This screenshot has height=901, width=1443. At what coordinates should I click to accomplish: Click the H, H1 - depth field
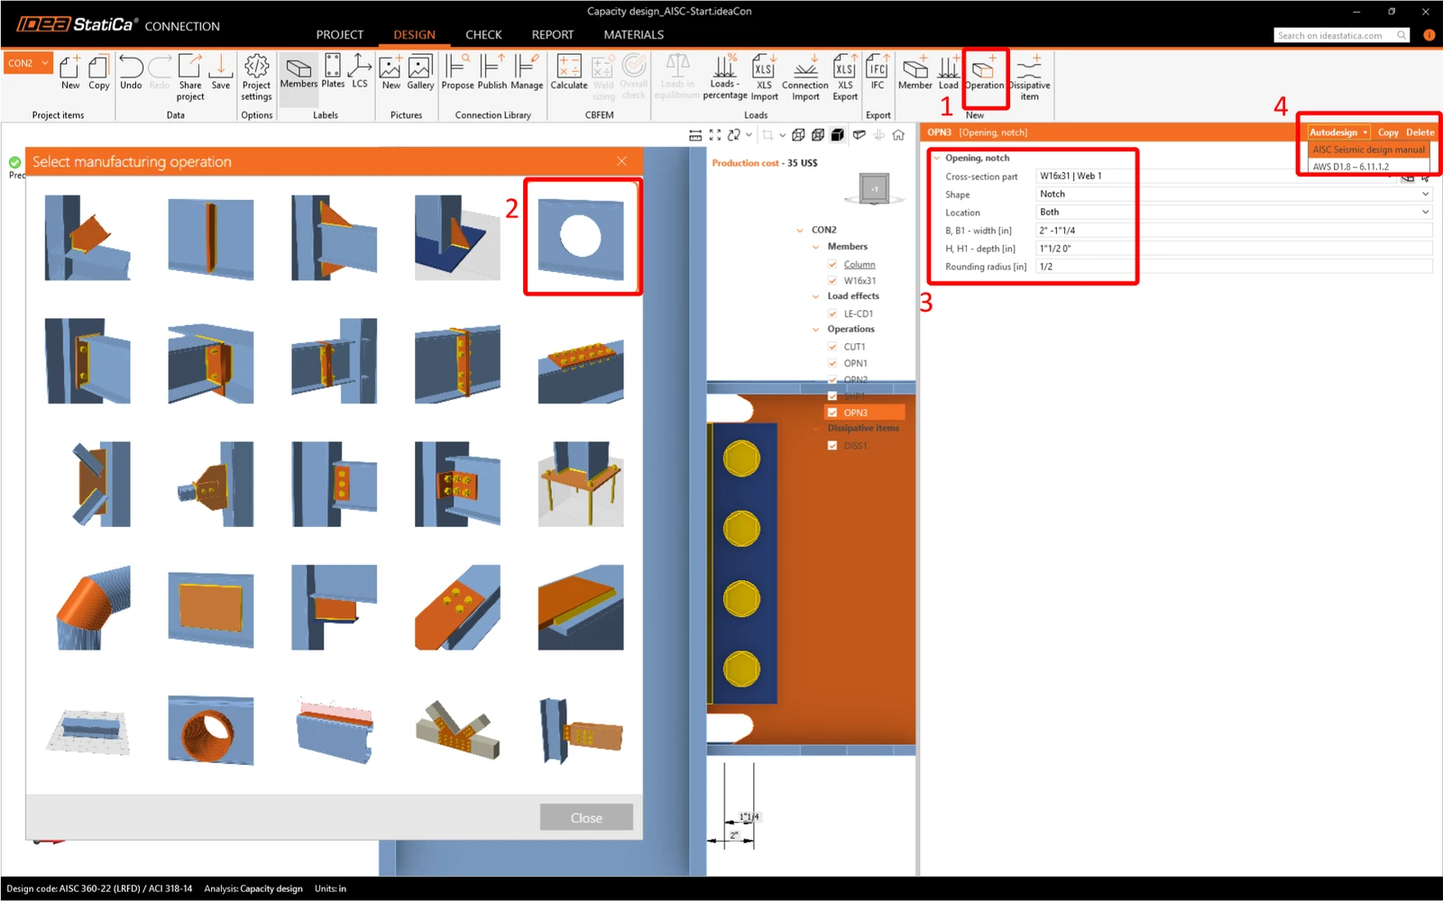click(x=1234, y=249)
